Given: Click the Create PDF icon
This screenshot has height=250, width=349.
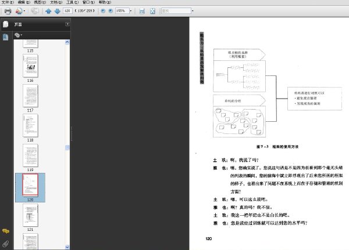Looking at the screenshot, I should (x=19, y=11).
